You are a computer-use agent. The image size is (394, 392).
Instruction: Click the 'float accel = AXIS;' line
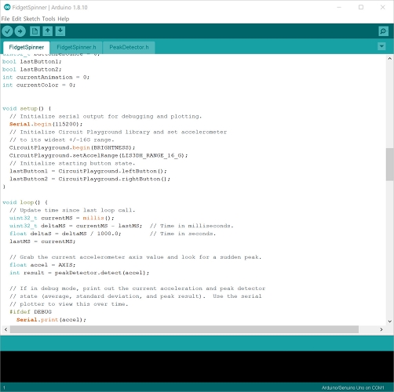[42, 265]
